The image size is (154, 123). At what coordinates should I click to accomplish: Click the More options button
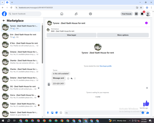click(123, 35)
